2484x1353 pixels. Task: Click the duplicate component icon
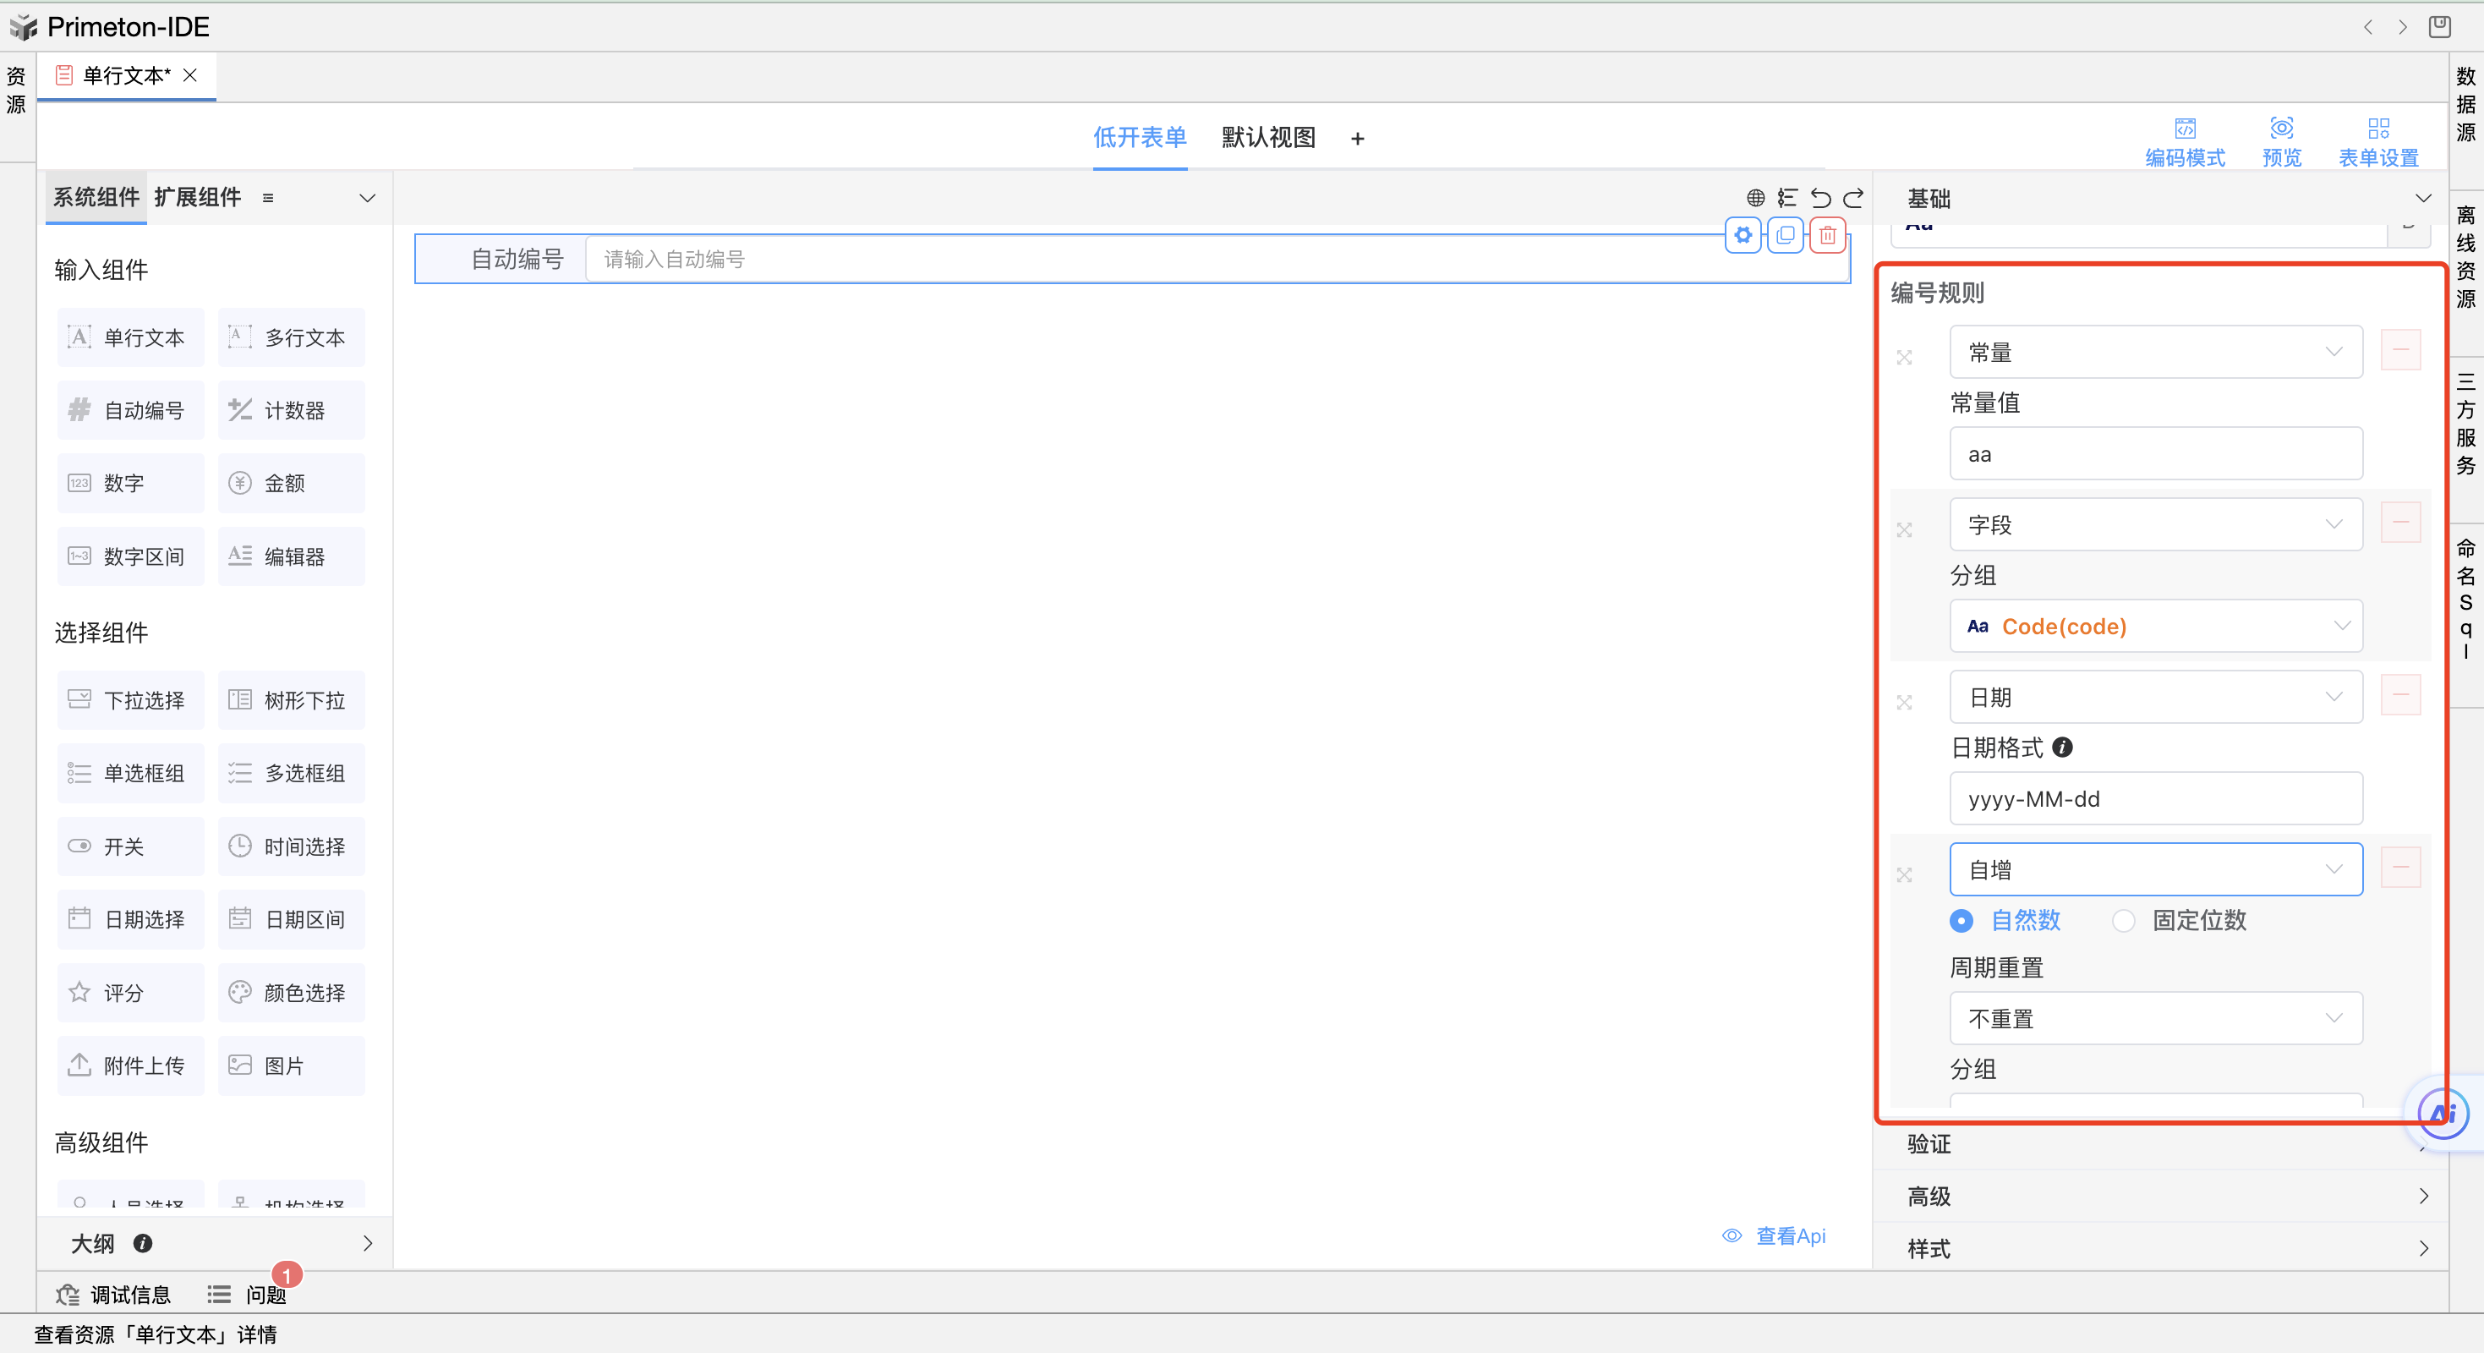(x=1785, y=235)
